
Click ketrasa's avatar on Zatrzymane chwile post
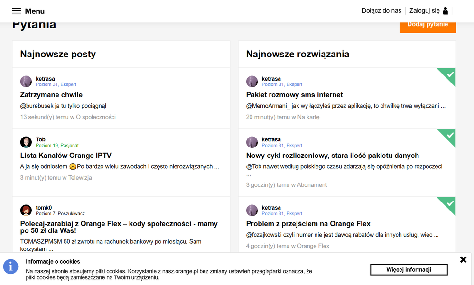26,82
